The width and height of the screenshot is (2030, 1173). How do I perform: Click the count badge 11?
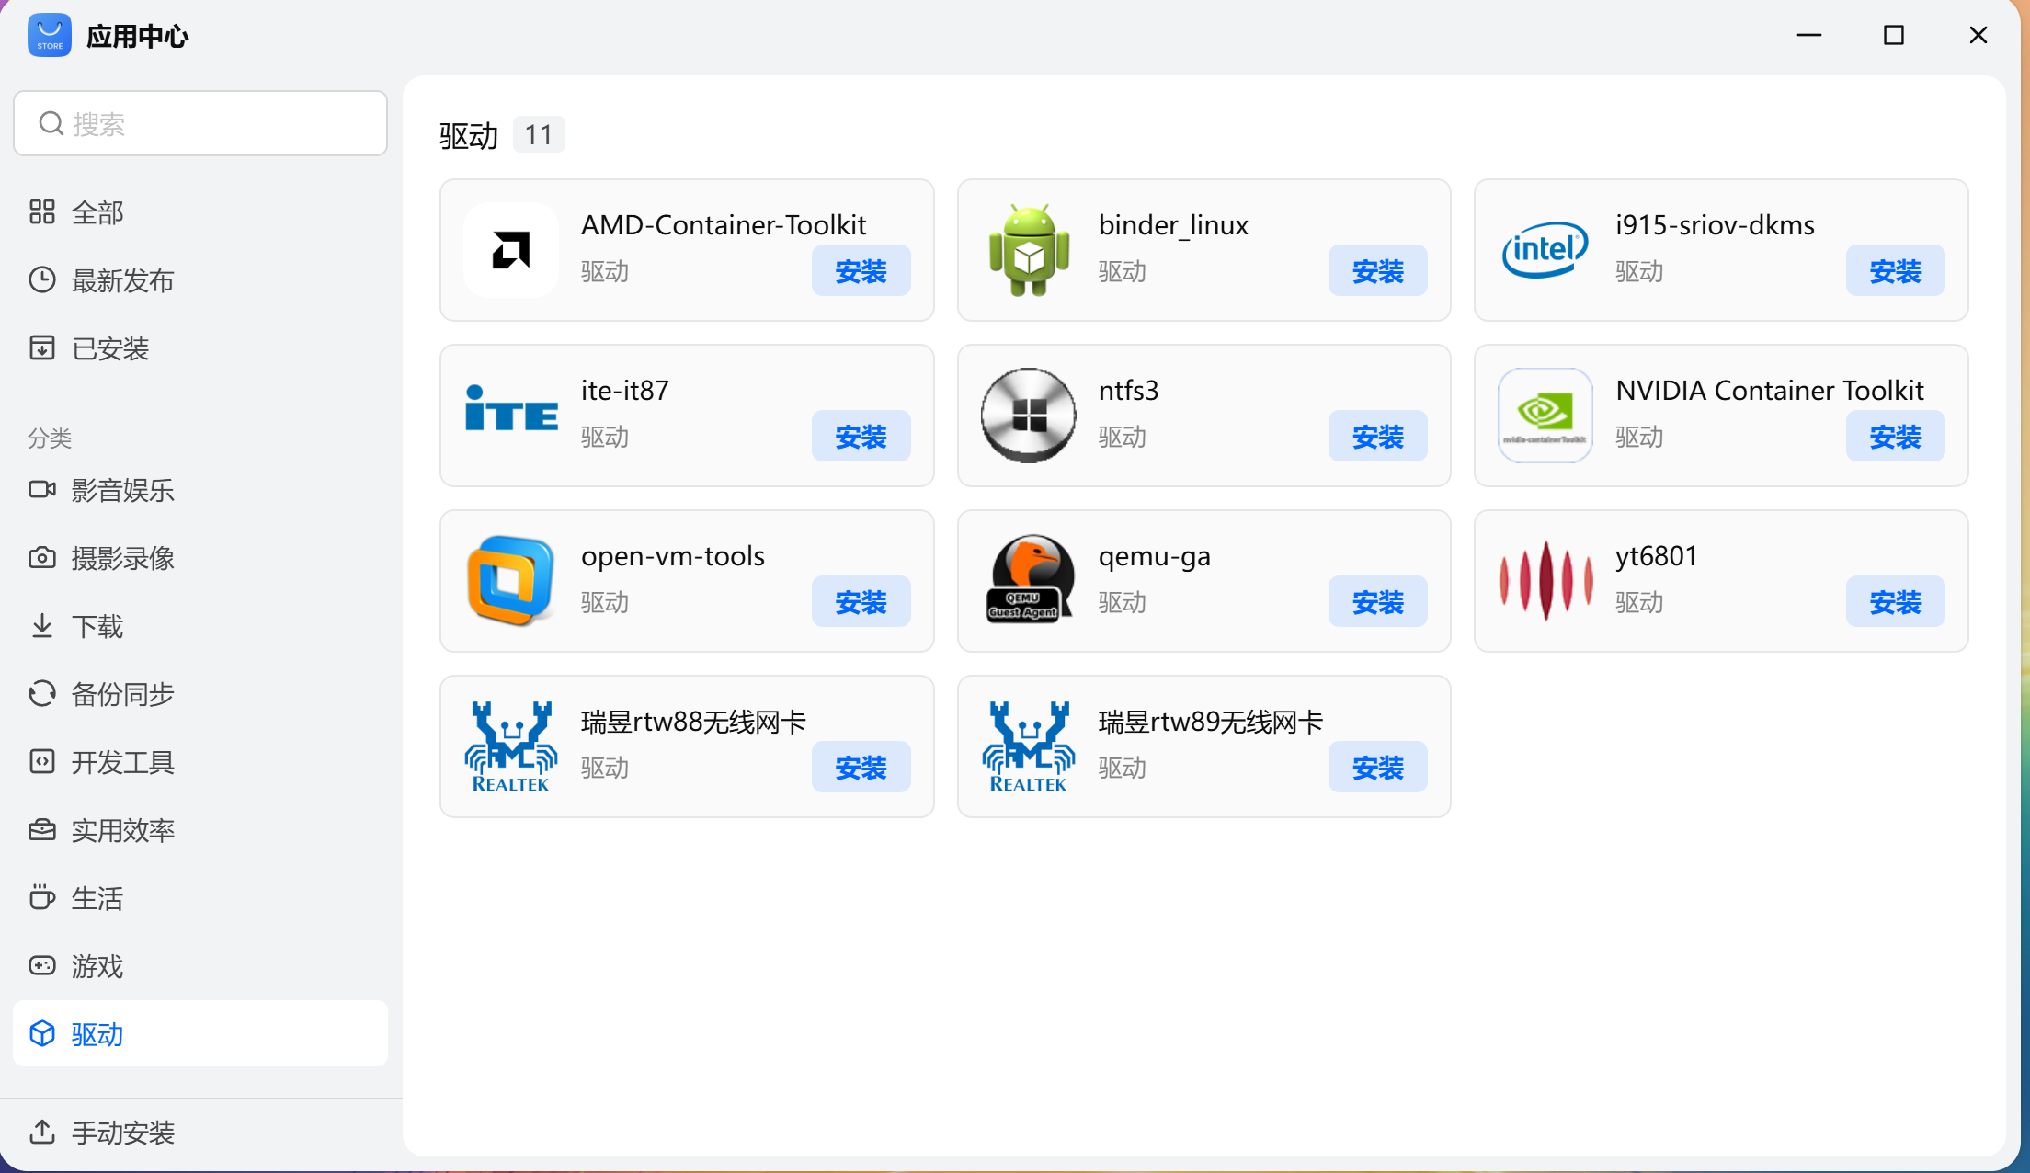539,135
